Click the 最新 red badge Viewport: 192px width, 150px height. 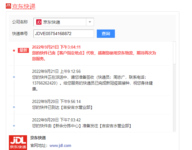coord(23,50)
